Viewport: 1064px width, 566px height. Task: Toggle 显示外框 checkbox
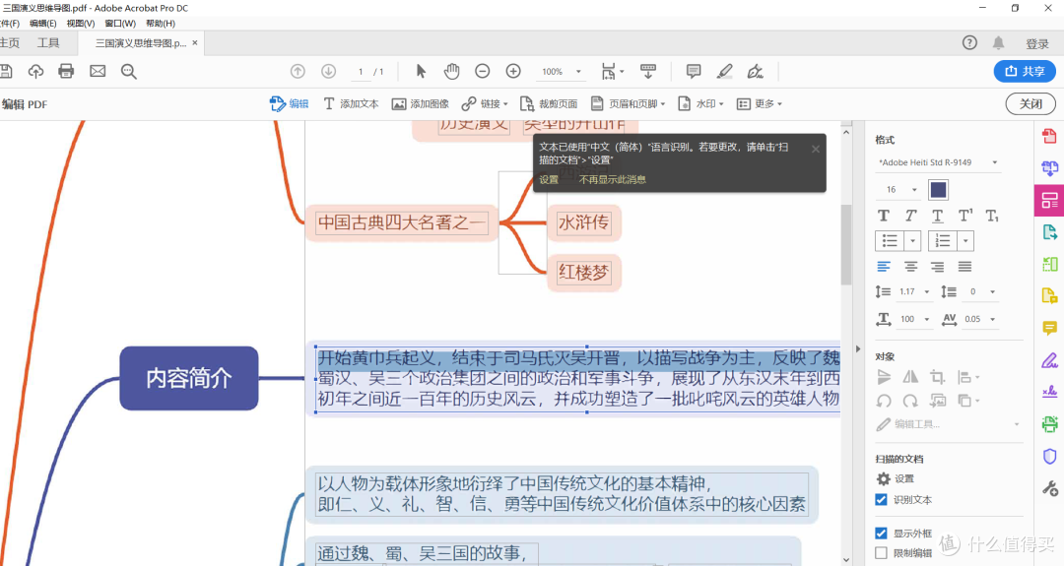[x=881, y=534]
